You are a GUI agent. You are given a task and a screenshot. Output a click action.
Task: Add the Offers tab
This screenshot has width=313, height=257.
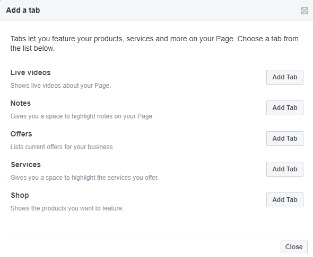pos(285,139)
